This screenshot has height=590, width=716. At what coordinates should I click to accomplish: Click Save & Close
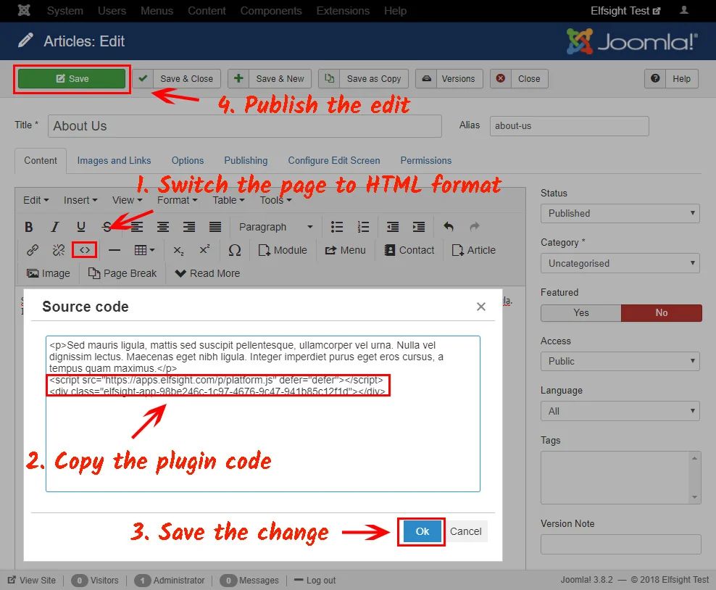[178, 78]
